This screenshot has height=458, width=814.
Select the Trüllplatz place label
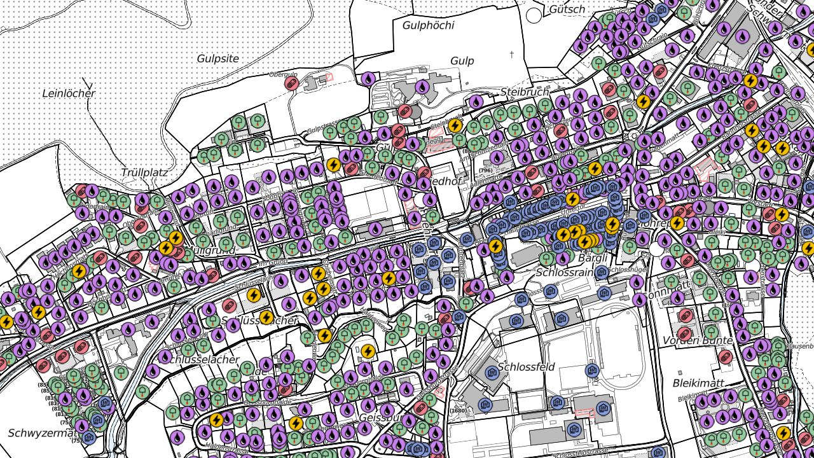tap(144, 172)
